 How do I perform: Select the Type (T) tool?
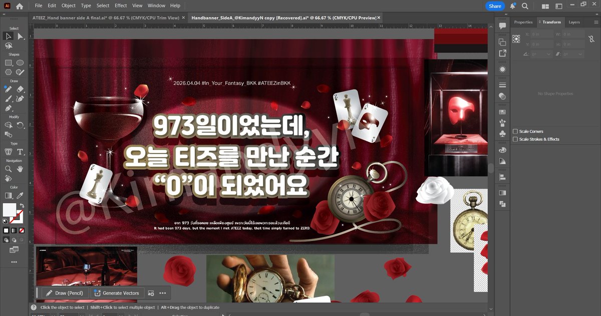pyautogui.click(x=20, y=151)
